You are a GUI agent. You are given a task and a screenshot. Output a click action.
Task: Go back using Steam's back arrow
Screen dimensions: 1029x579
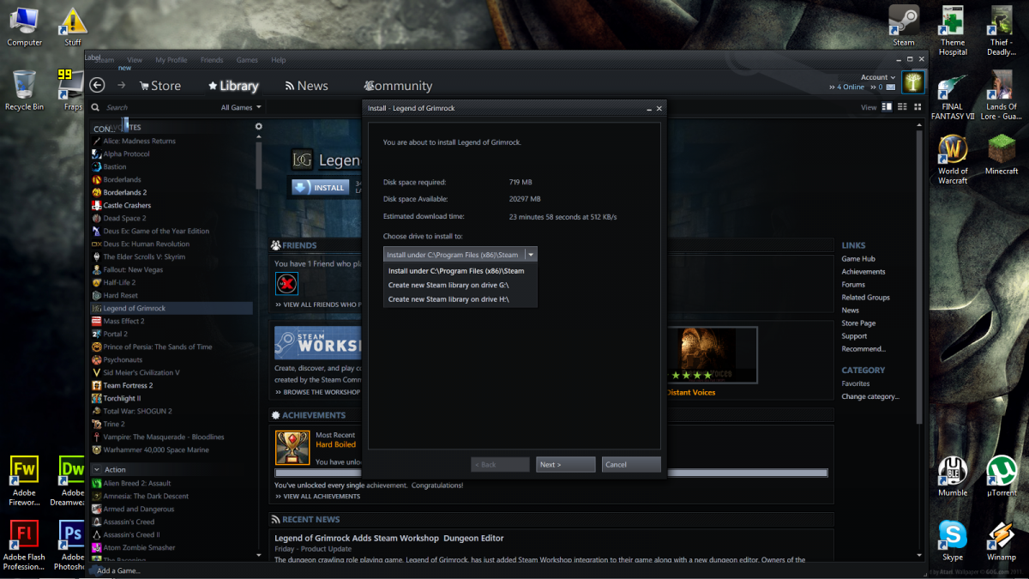[x=97, y=85]
